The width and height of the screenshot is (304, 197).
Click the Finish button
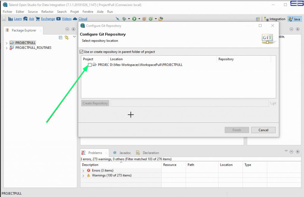pos(237,130)
